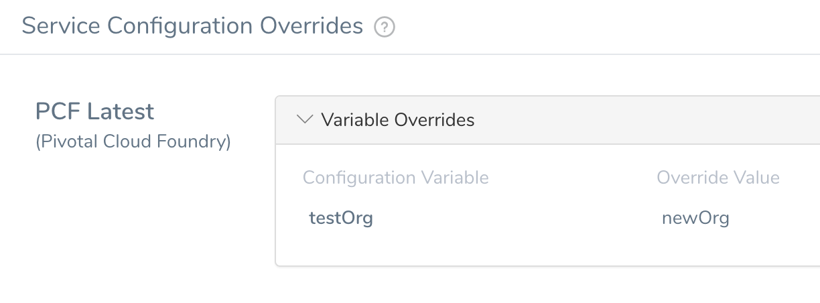
Task: Select the newOrg override value
Action: [x=695, y=218]
